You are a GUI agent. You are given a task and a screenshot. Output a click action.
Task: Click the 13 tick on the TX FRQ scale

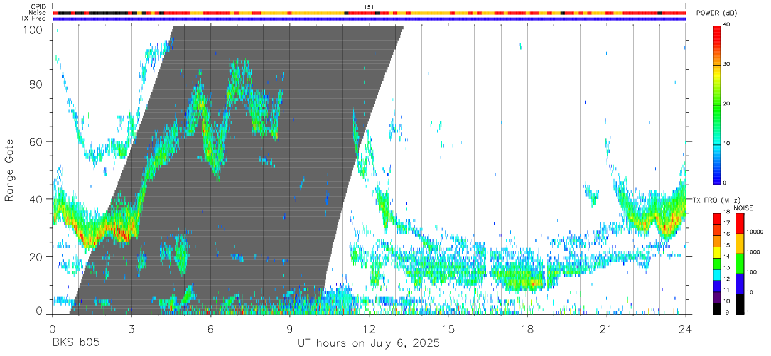click(726, 267)
